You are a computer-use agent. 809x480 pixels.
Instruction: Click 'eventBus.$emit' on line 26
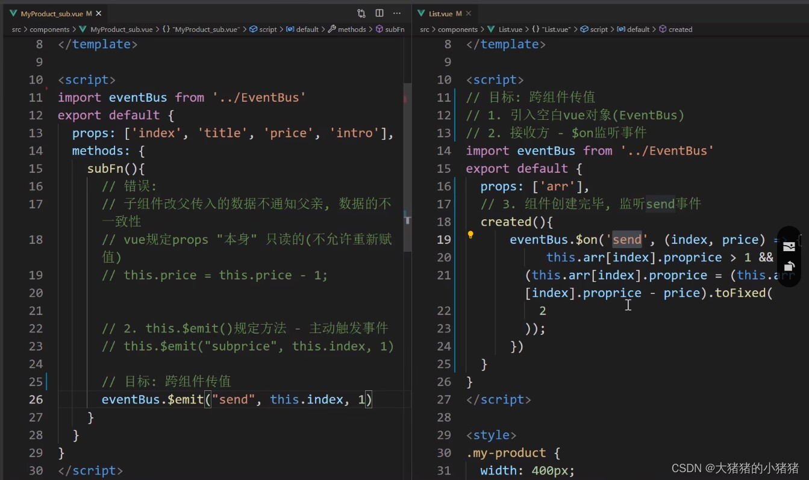152,399
